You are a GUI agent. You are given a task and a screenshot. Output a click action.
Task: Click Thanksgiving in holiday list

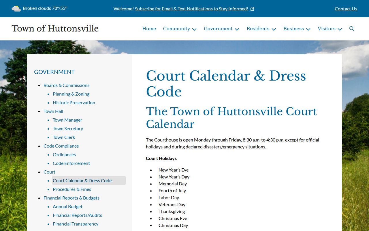[x=172, y=211]
